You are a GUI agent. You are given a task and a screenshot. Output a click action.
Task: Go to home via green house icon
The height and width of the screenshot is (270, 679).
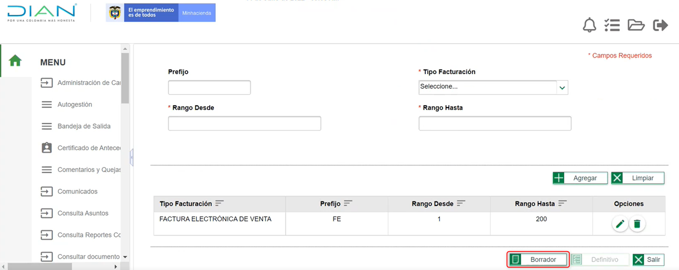click(x=15, y=61)
